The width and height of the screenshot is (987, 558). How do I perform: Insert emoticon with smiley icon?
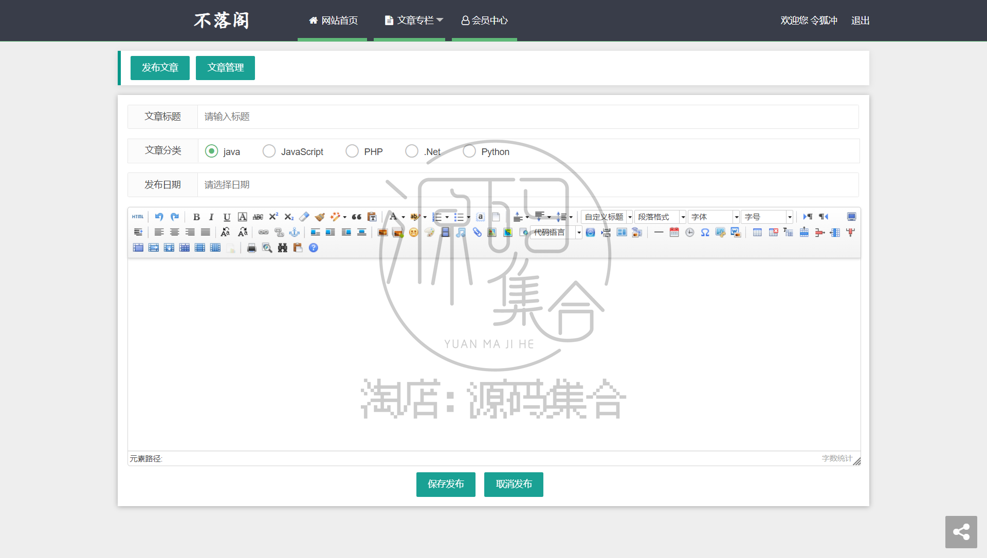(414, 233)
